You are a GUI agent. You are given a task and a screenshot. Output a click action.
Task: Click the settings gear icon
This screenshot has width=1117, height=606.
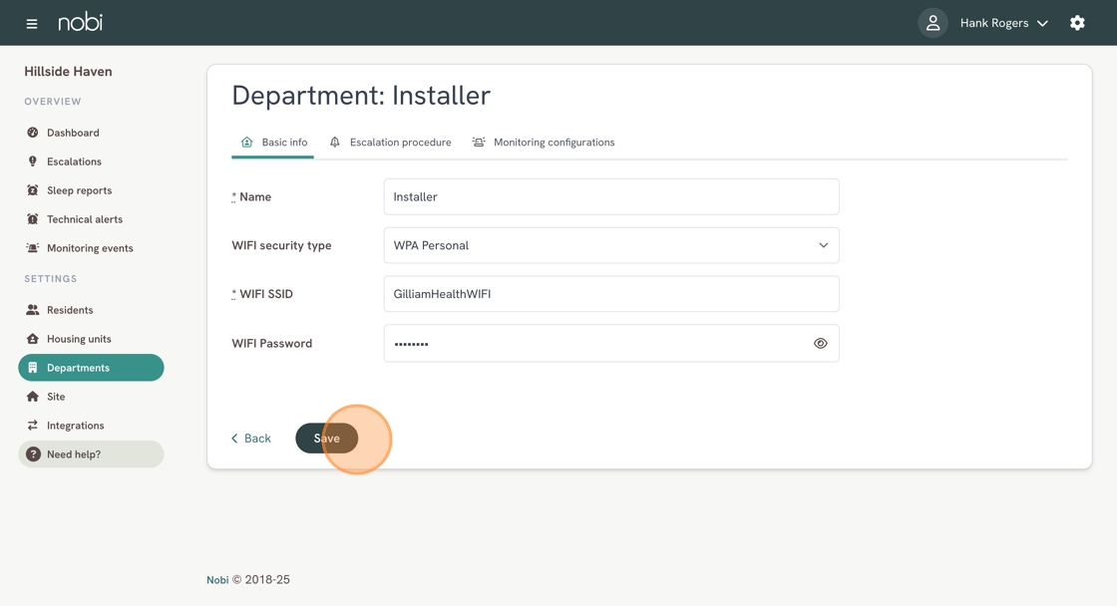point(1077,23)
